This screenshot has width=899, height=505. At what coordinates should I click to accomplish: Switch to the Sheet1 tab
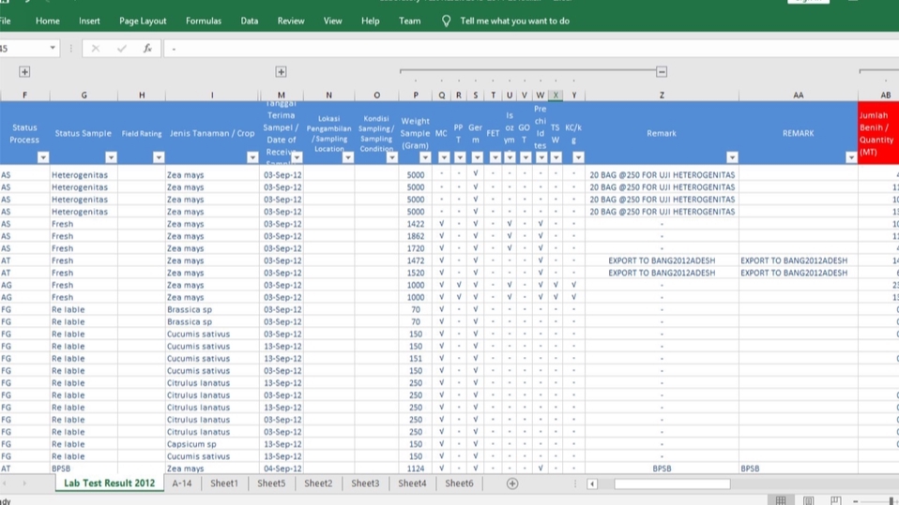[224, 483]
